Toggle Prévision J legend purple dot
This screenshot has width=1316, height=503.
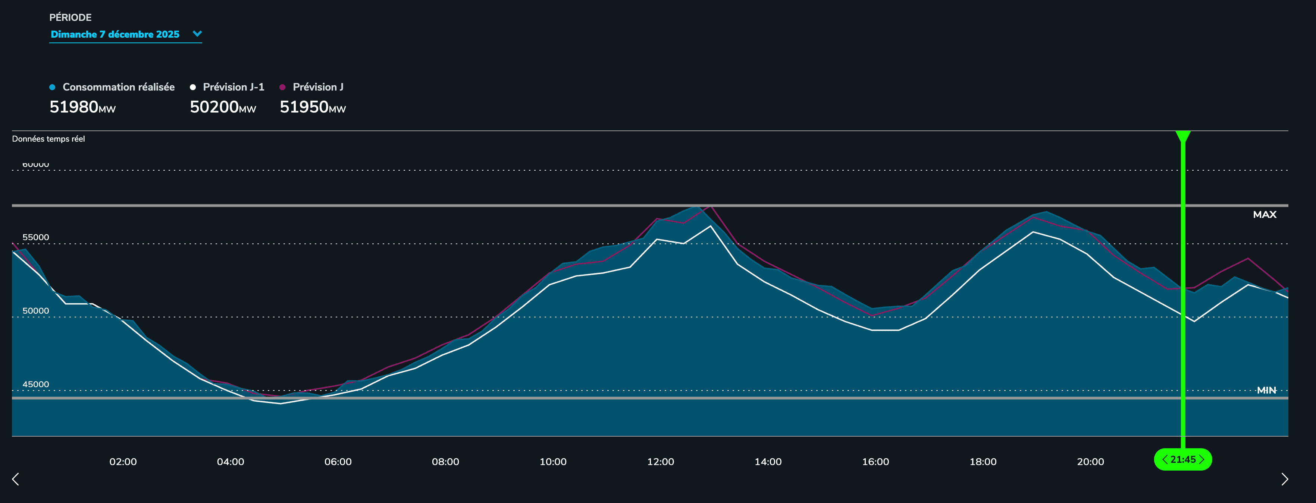282,87
